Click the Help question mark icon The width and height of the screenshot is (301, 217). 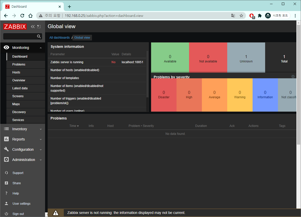click(x=6, y=193)
